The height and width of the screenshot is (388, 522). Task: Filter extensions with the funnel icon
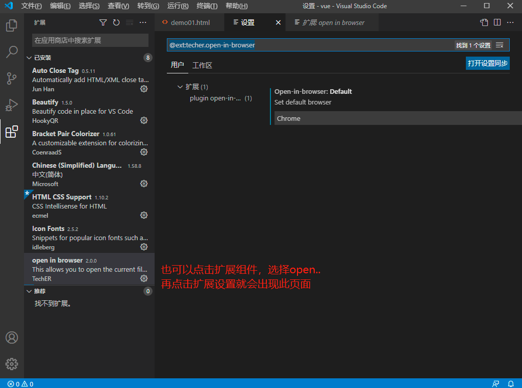pos(103,22)
